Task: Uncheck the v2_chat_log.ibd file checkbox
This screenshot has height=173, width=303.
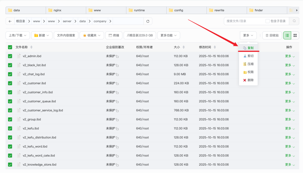Action: (x=10, y=74)
